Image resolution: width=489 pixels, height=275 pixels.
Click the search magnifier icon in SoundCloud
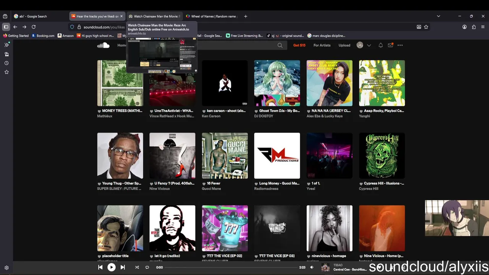280,45
